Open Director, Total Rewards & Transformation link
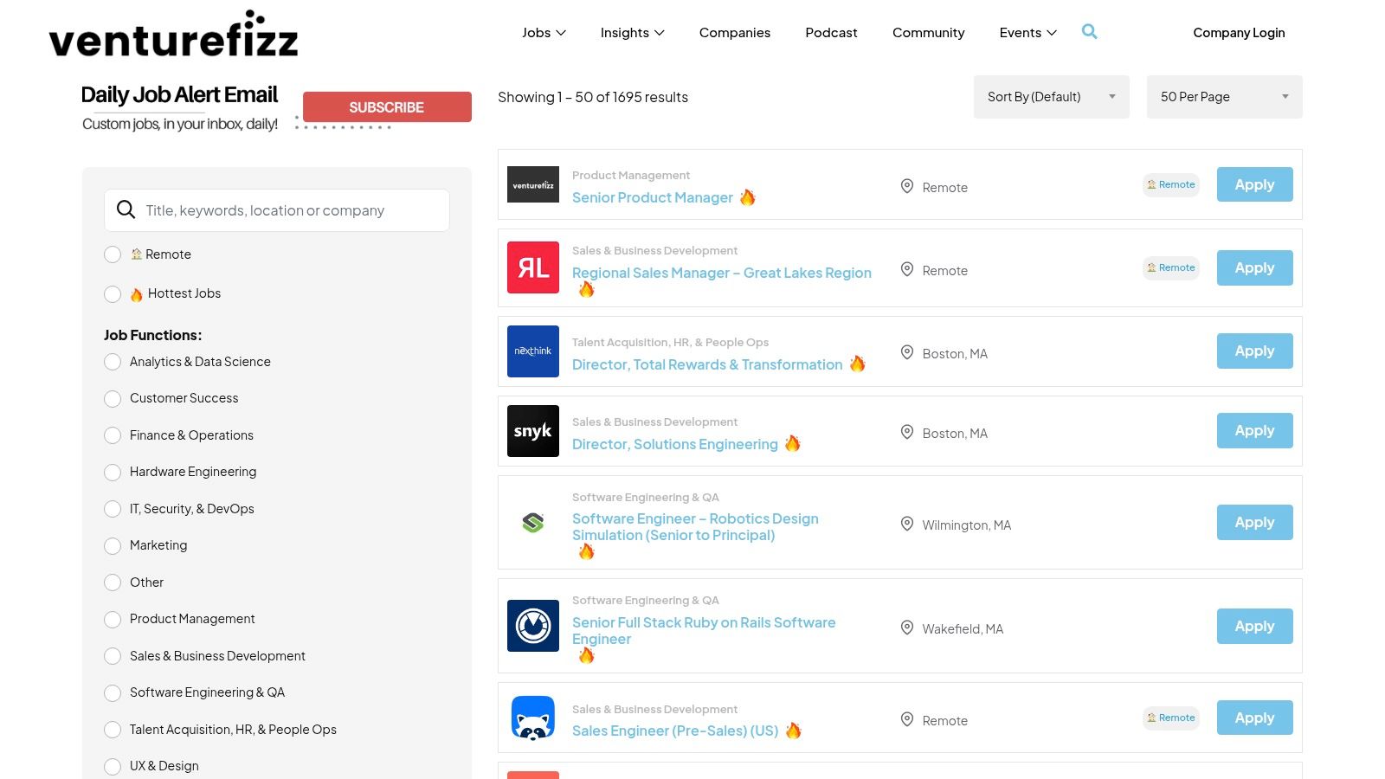This screenshot has height=779, width=1385. 707,364
